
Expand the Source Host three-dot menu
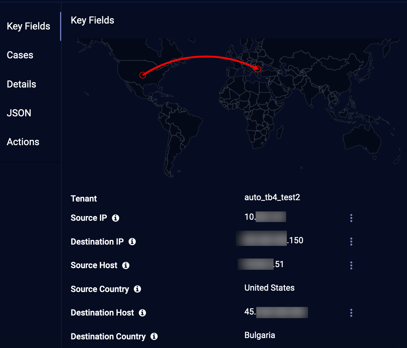tap(351, 265)
